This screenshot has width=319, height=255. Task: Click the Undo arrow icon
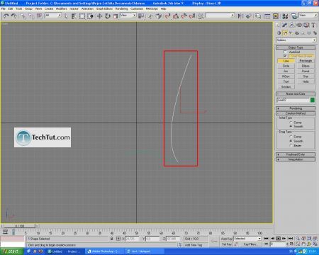pyautogui.click(x=6, y=16)
